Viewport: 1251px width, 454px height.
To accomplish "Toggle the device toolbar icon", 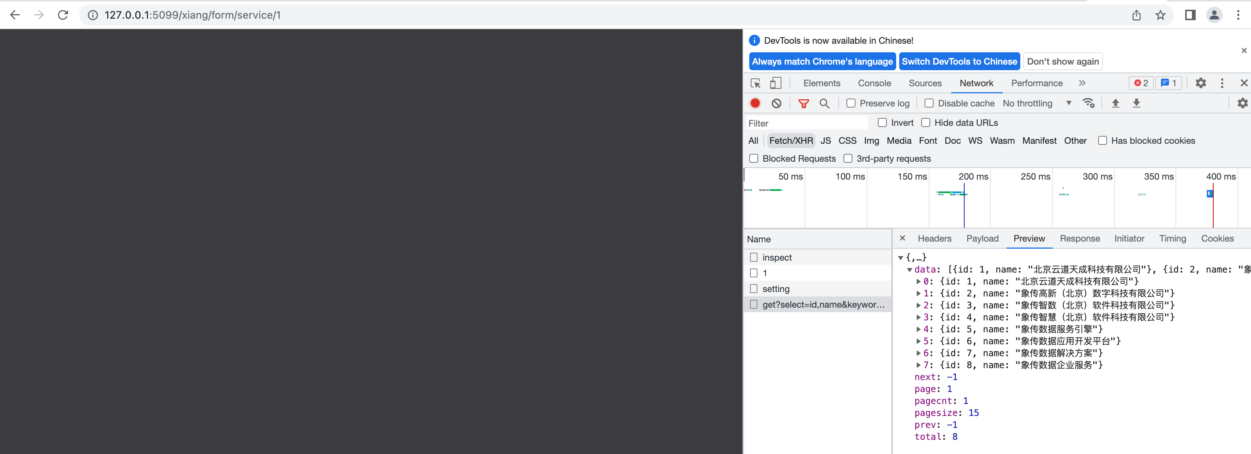I will click(x=775, y=83).
